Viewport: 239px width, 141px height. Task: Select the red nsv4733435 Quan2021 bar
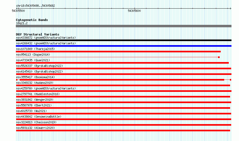pos(122,63)
